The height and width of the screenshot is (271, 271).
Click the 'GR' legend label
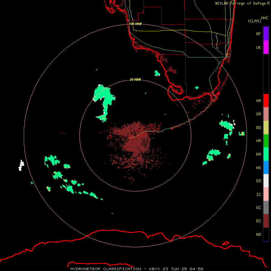tap(259, 114)
